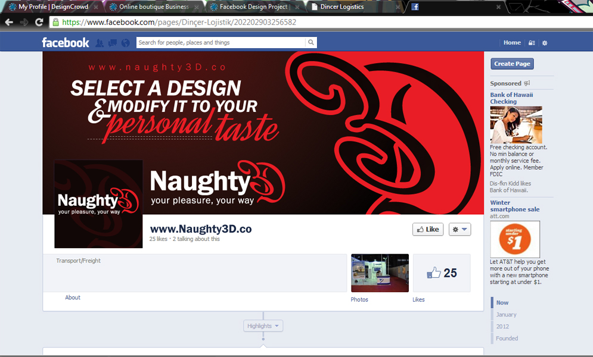Open Facebook friend requests icon

pyautogui.click(x=100, y=43)
